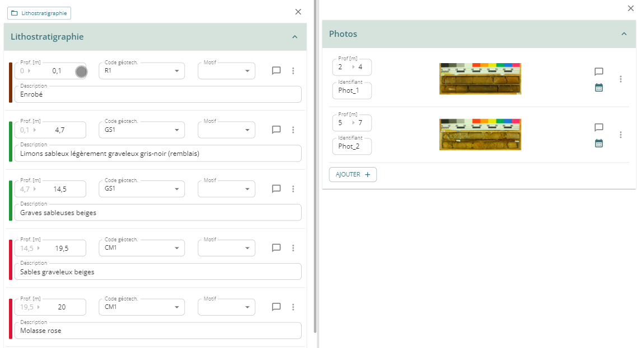Open comment icon for Enrobé layer
This screenshot has width=637, height=348.
[x=276, y=71]
